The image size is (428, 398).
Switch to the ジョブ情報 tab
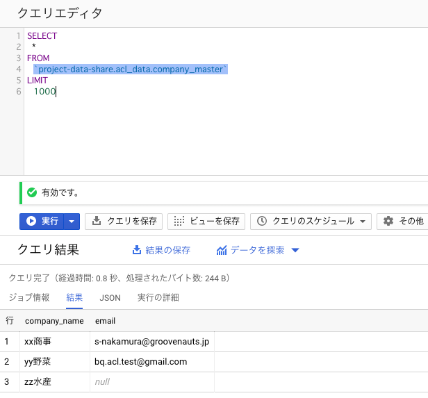click(29, 297)
